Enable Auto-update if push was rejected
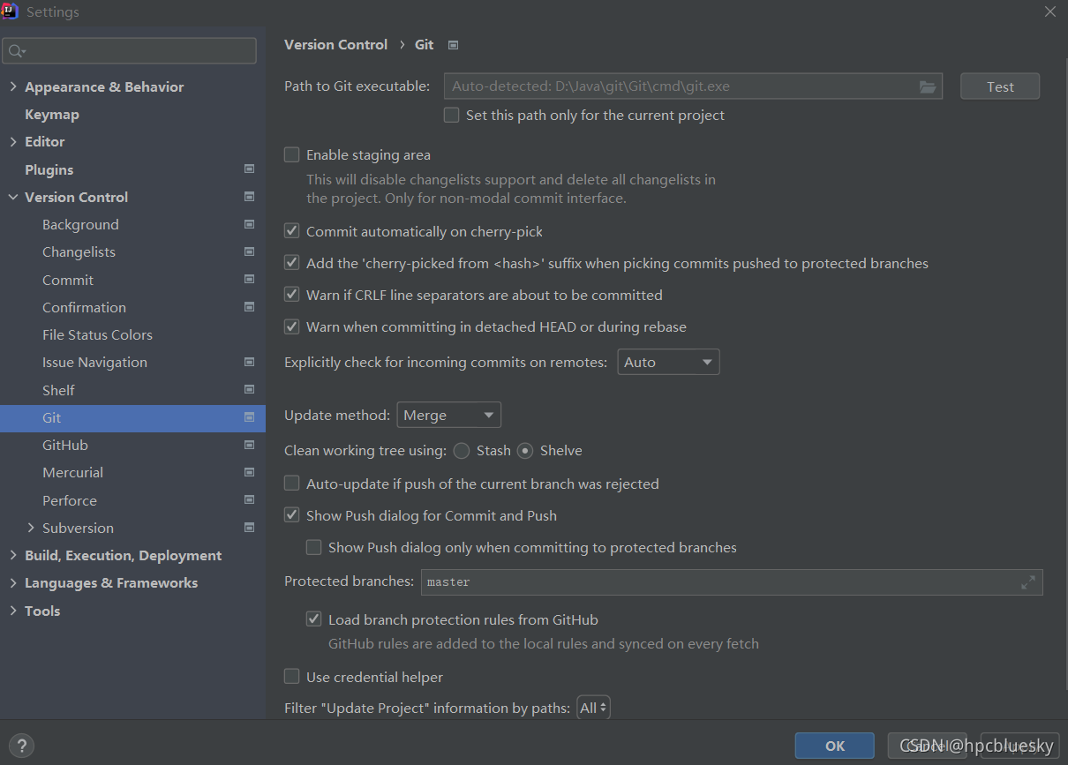Viewport: 1068px width, 765px height. [291, 484]
